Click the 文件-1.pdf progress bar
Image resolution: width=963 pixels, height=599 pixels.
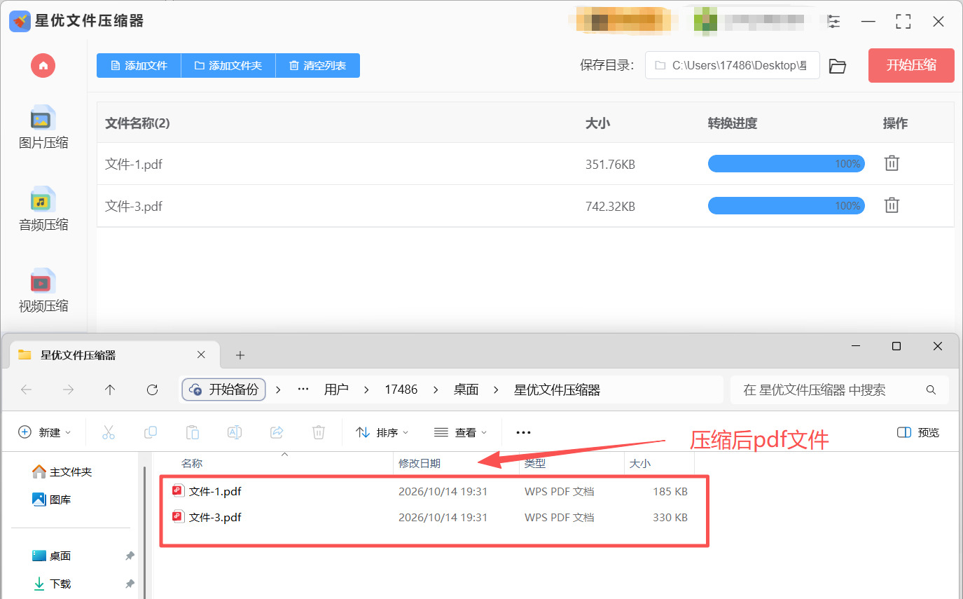coord(786,164)
